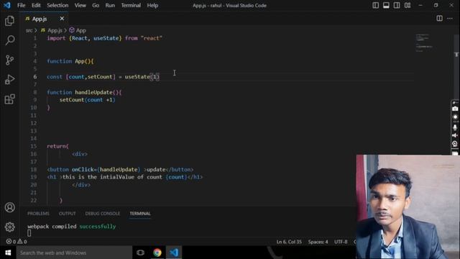Switch to the Problems panel tab
The height and width of the screenshot is (259, 460).
[38, 214]
